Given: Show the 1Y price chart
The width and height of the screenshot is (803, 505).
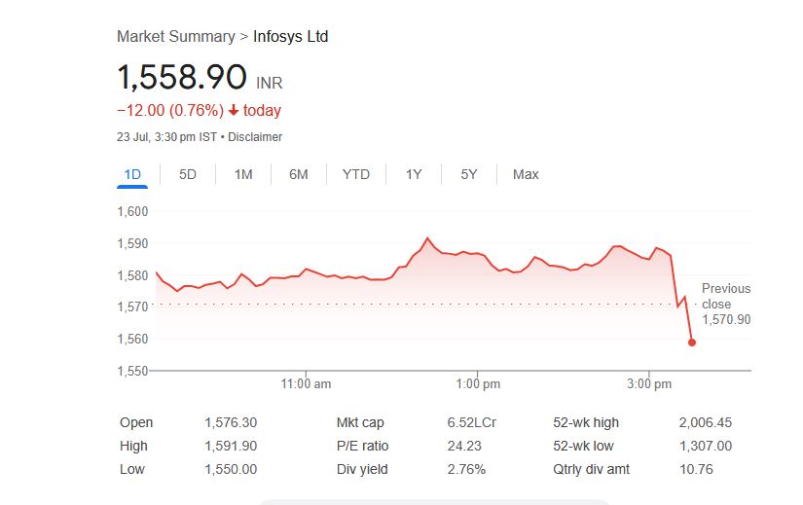Looking at the screenshot, I should coord(414,174).
